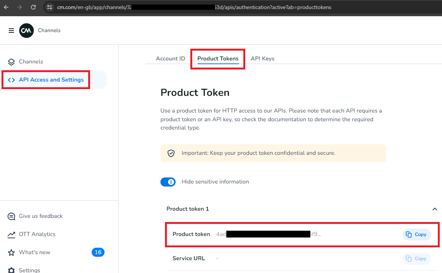Image resolution: width=442 pixels, height=273 pixels.
Task: Click the site information icon in address bar
Action: (50, 7)
